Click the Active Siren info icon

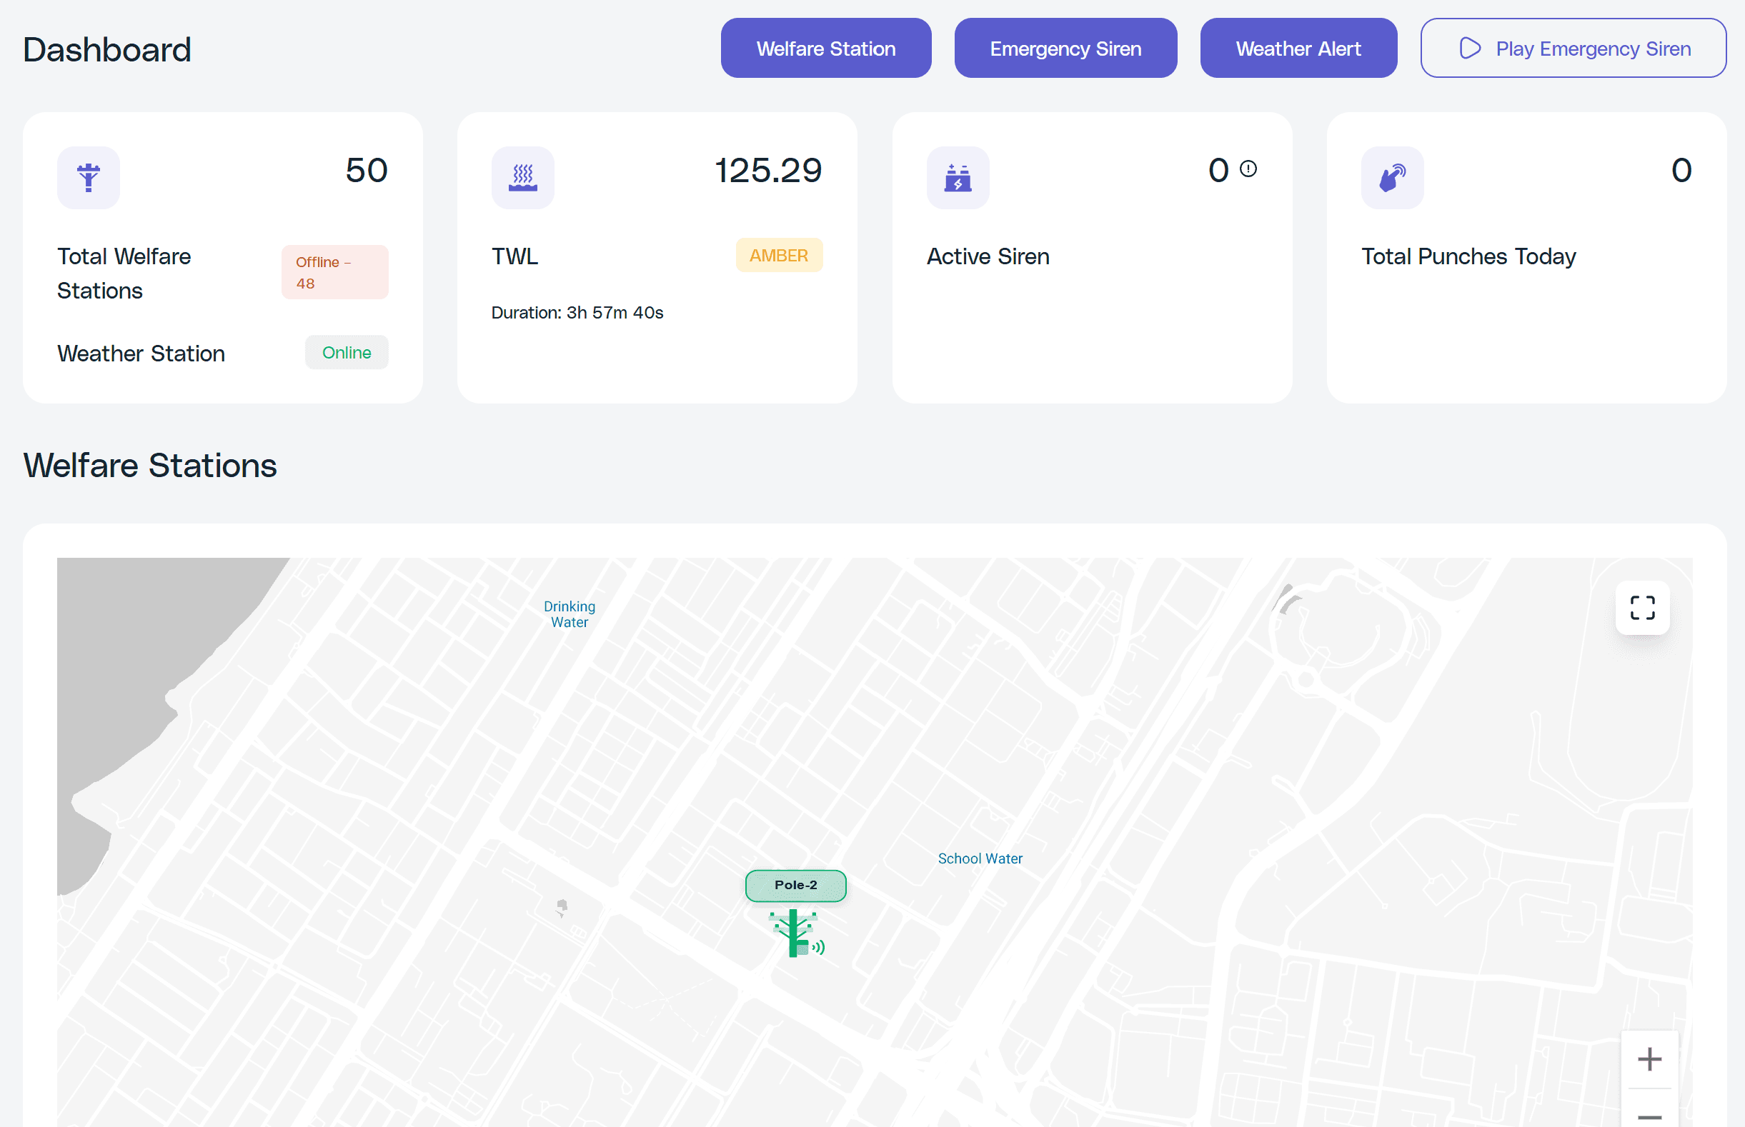pos(1248,169)
